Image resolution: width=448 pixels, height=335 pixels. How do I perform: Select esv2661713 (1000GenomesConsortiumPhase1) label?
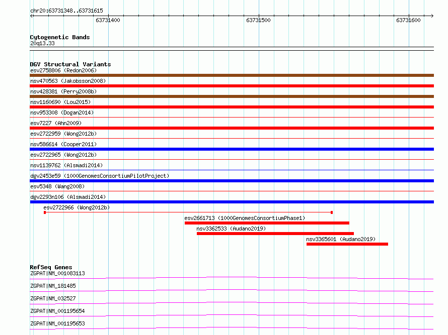pyautogui.click(x=245, y=218)
